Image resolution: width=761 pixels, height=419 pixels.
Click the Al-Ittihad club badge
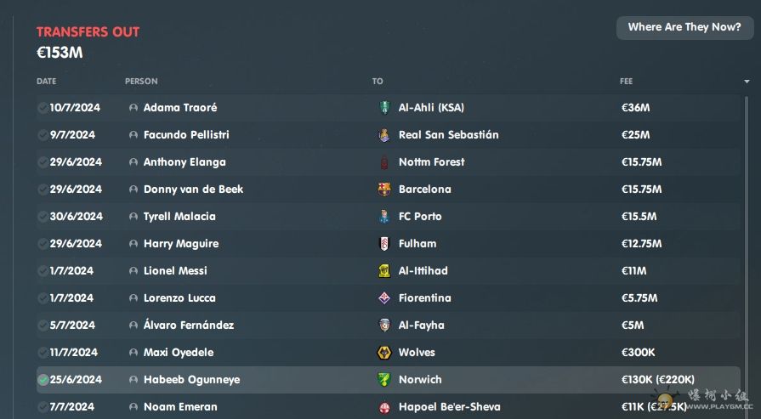(x=384, y=270)
